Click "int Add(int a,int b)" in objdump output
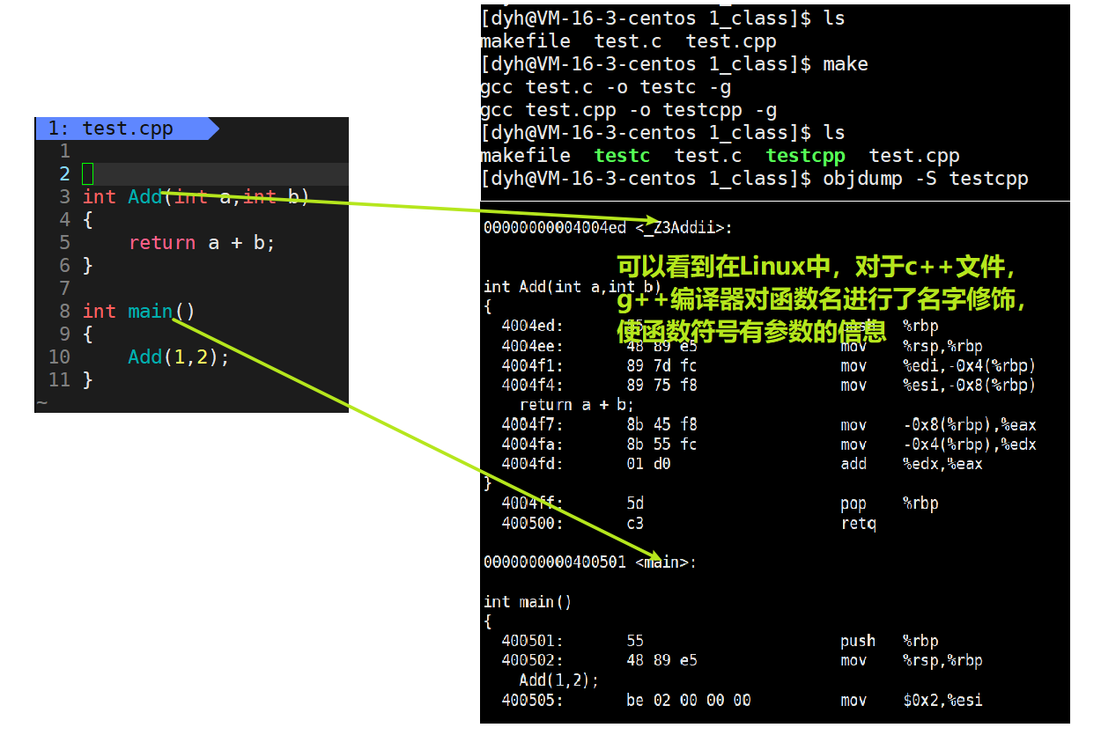The height and width of the screenshot is (735, 1101). (x=572, y=286)
